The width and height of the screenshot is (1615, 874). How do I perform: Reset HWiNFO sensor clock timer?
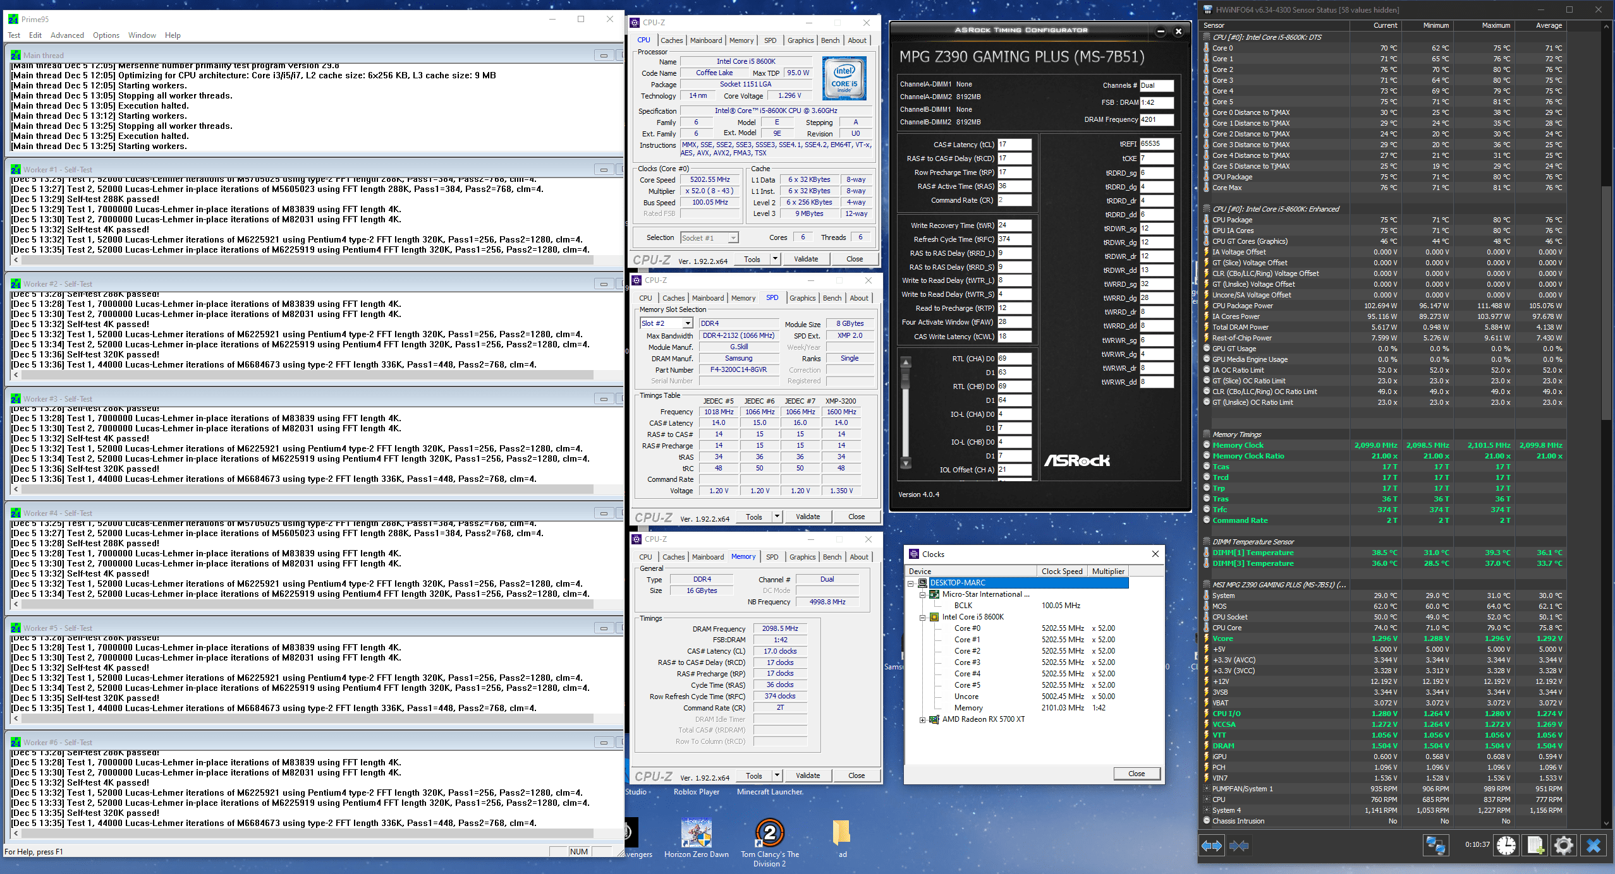pos(1506,846)
